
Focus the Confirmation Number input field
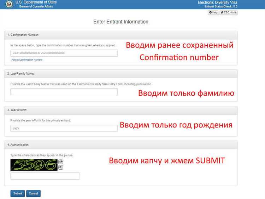click(x=64, y=53)
